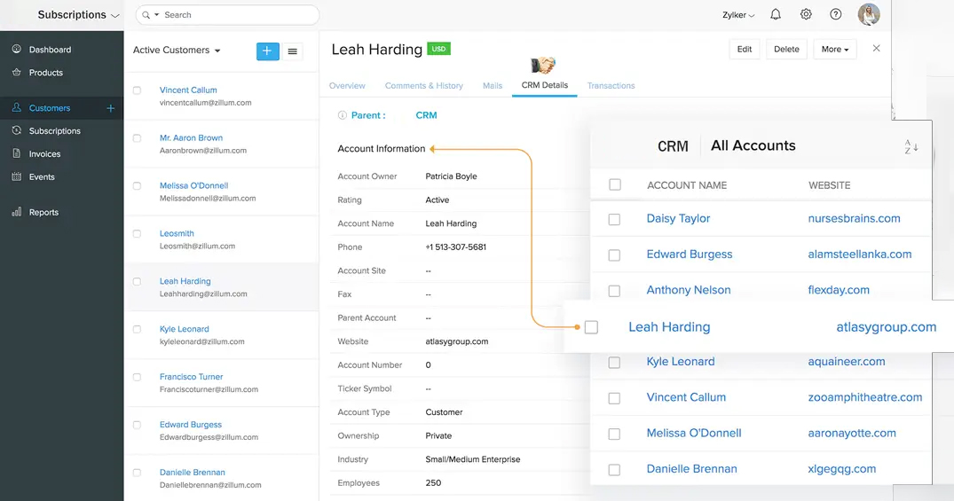Image resolution: width=954 pixels, height=501 pixels.
Task: Open the notifications bell icon
Action: [776, 14]
